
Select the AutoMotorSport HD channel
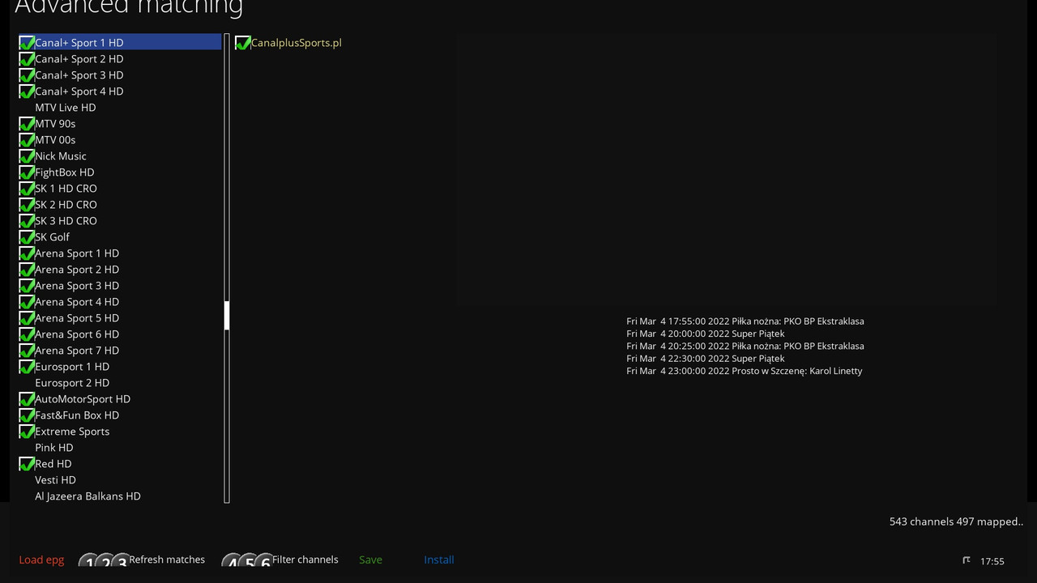coord(120,398)
